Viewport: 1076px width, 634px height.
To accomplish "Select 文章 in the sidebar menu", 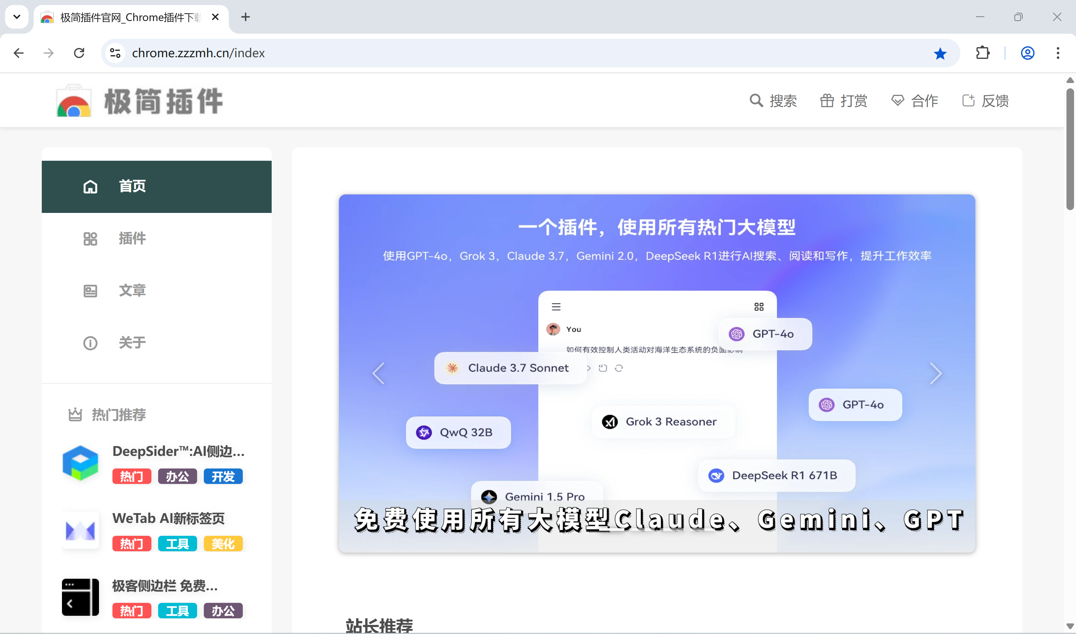I will point(132,291).
